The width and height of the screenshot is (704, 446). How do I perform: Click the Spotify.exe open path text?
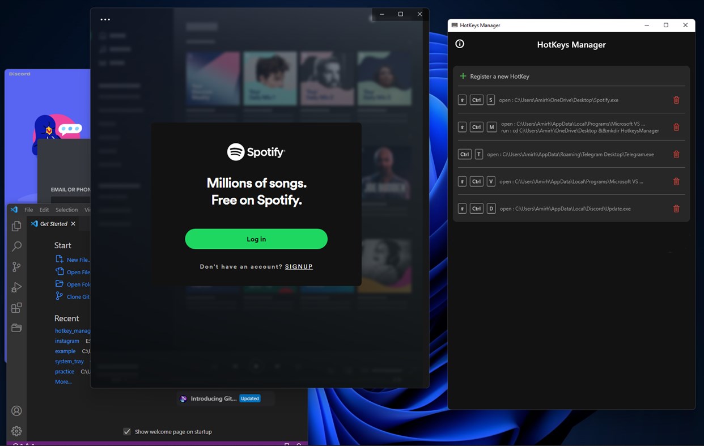point(558,100)
